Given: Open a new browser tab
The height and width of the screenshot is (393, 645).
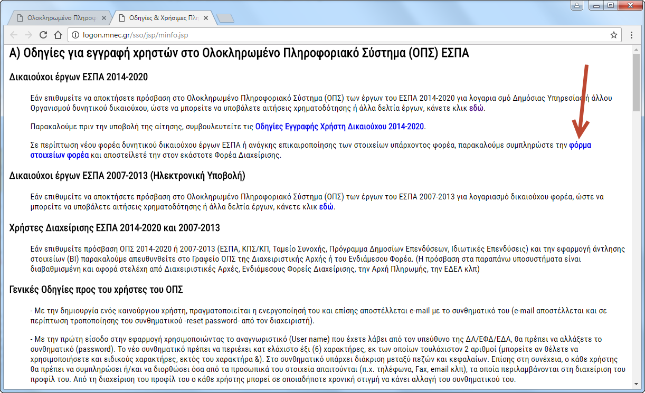Looking at the screenshot, I should [x=225, y=18].
